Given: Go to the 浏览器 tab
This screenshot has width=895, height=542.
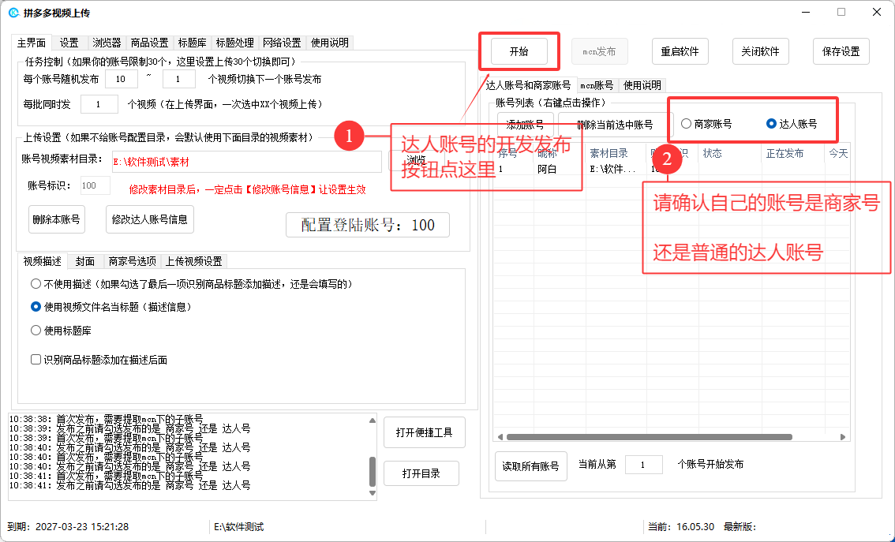Looking at the screenshot, I should pos(107,43).
